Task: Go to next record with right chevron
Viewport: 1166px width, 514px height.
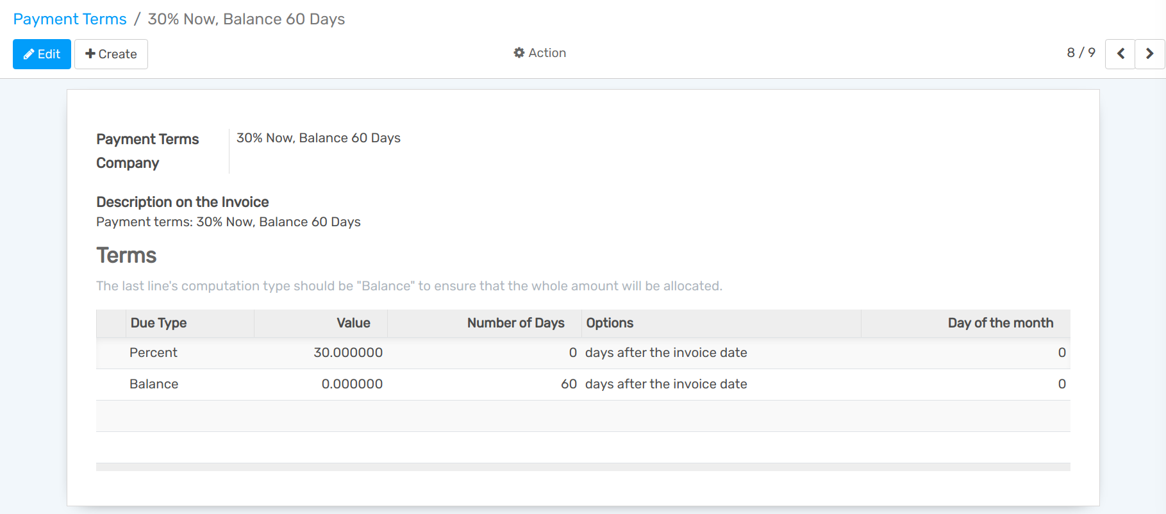Action: [x=1149, y=54]
